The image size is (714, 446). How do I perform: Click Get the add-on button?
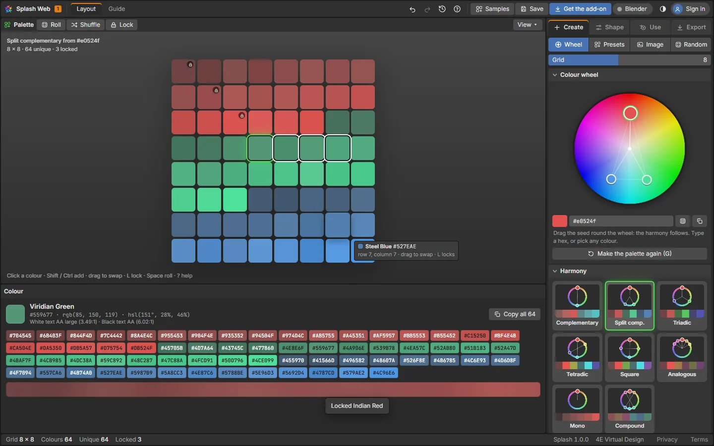click(580, 9)
